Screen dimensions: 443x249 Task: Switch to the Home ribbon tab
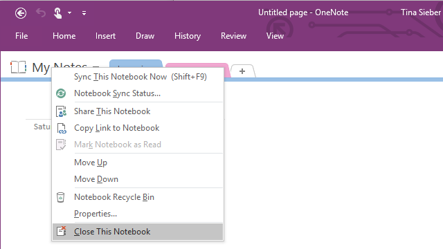(x=64, y=36)
